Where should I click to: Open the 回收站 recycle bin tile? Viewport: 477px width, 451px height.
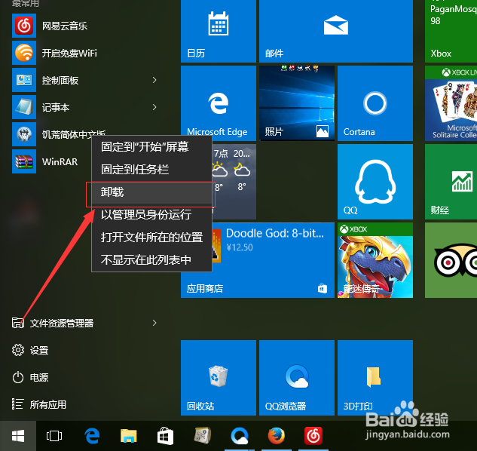click(219, 378)
